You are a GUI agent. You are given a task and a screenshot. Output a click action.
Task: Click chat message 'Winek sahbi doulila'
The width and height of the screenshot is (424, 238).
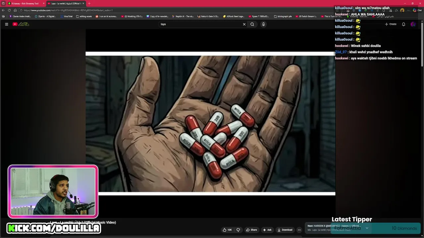366,46
